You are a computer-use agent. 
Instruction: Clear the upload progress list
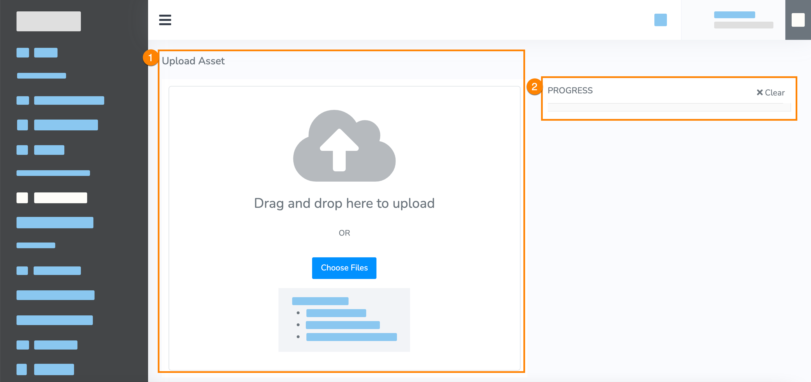pos(774,93)
